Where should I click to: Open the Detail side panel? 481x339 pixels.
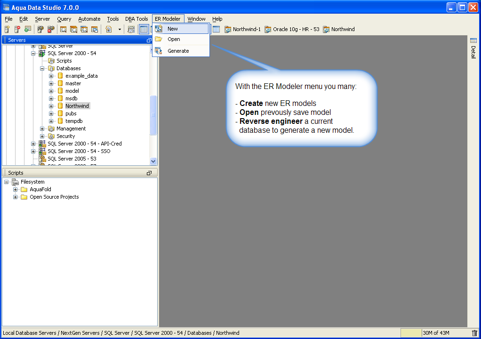(x=473, y=48)
